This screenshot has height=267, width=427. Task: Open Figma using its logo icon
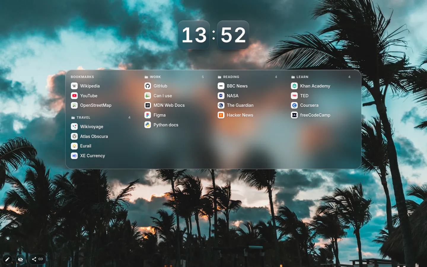pos(148,115)
